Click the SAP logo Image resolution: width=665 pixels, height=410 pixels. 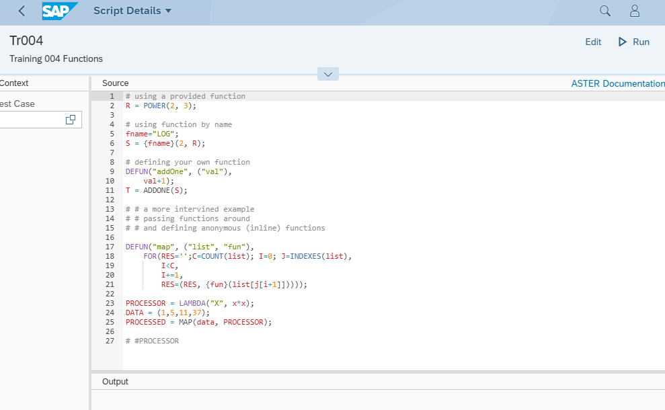[x=59, y=11]
